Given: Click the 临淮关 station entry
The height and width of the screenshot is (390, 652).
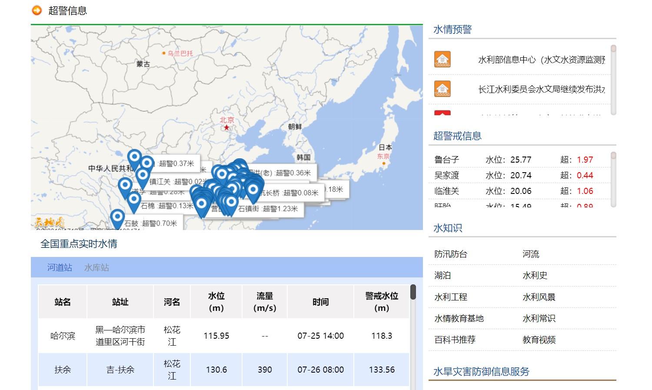Looking at the screenshot, I should tap(447, 191).
